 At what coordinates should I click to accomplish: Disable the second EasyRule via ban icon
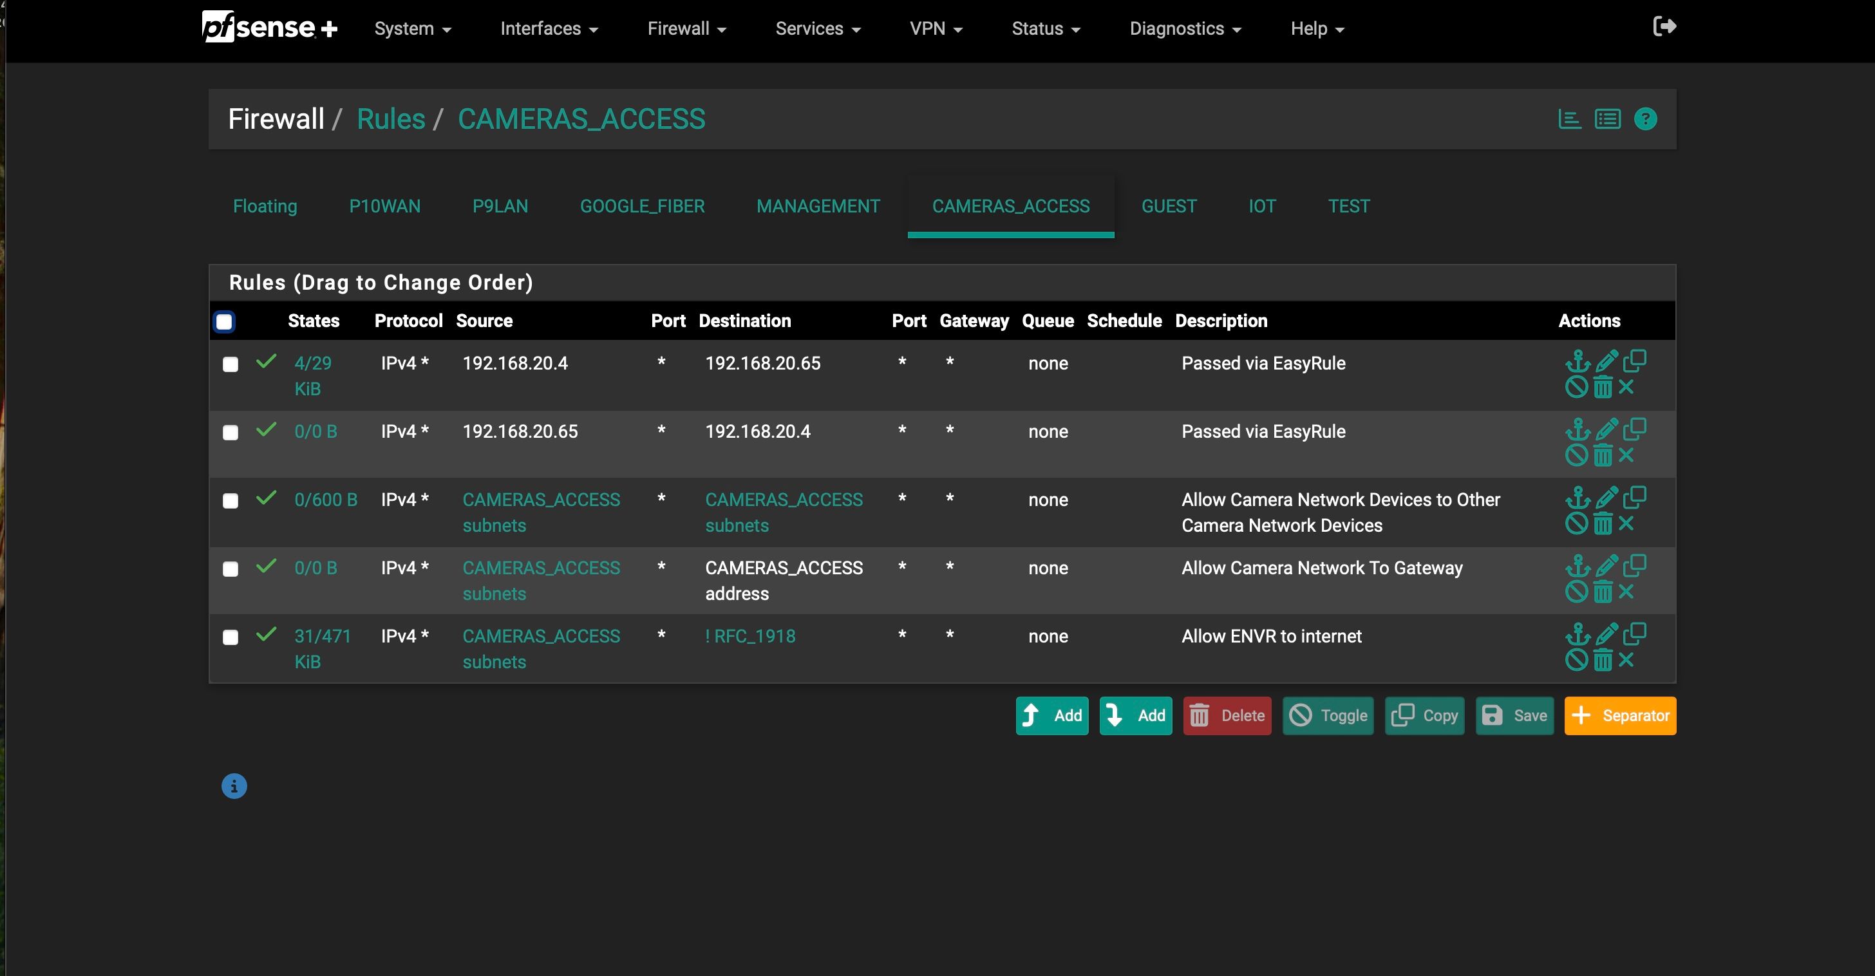(1576, 456)
